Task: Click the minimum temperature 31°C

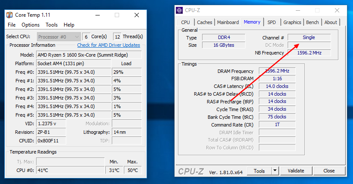Action: tap(114, 170)
